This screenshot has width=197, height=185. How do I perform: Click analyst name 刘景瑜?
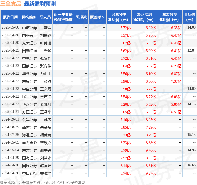coord(46,35)
